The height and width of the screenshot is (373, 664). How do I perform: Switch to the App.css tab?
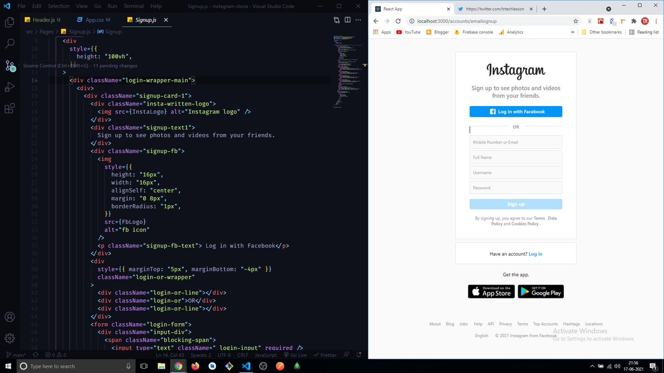click(x=94, y=20)
